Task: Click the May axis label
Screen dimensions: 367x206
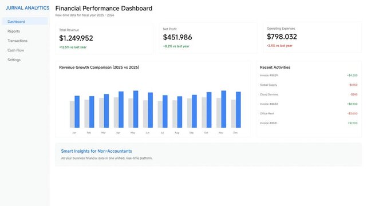Action: (x=133, y=133)
